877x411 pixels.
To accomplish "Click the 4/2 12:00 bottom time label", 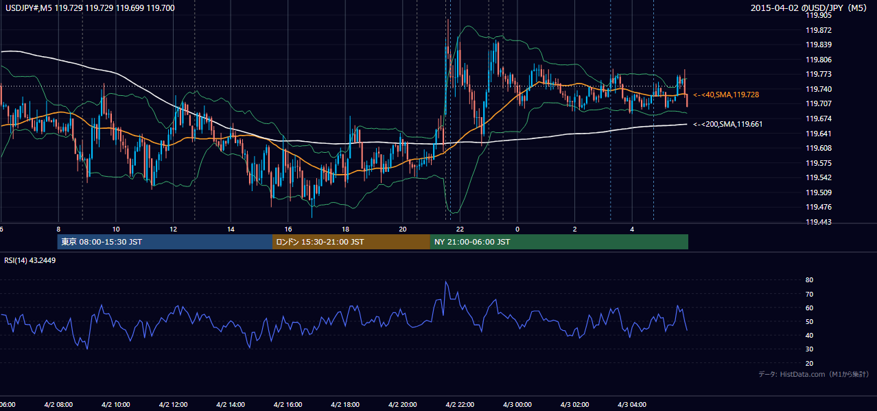I will (x=174, y=405).
